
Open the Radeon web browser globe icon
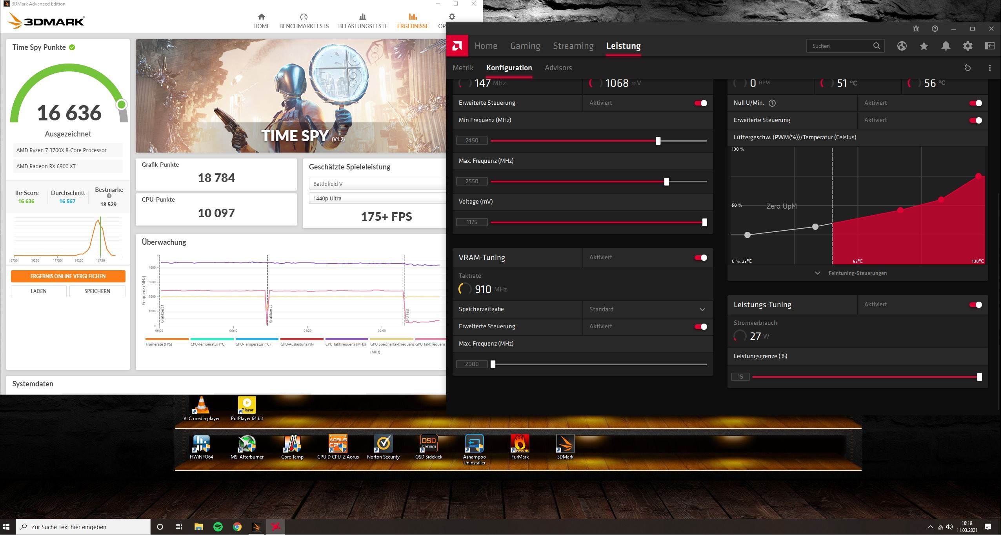[902, 46]
